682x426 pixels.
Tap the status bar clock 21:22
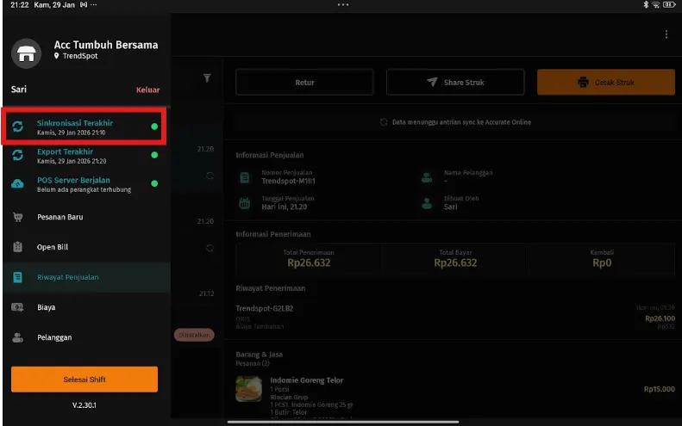(20, 5)
